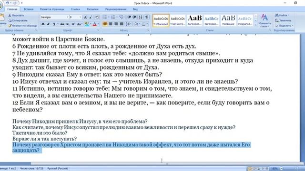Viewport: 305px width, 171px height.
Task: Open the Выделить (Select) menu
Action: click(x=284, y=26)
